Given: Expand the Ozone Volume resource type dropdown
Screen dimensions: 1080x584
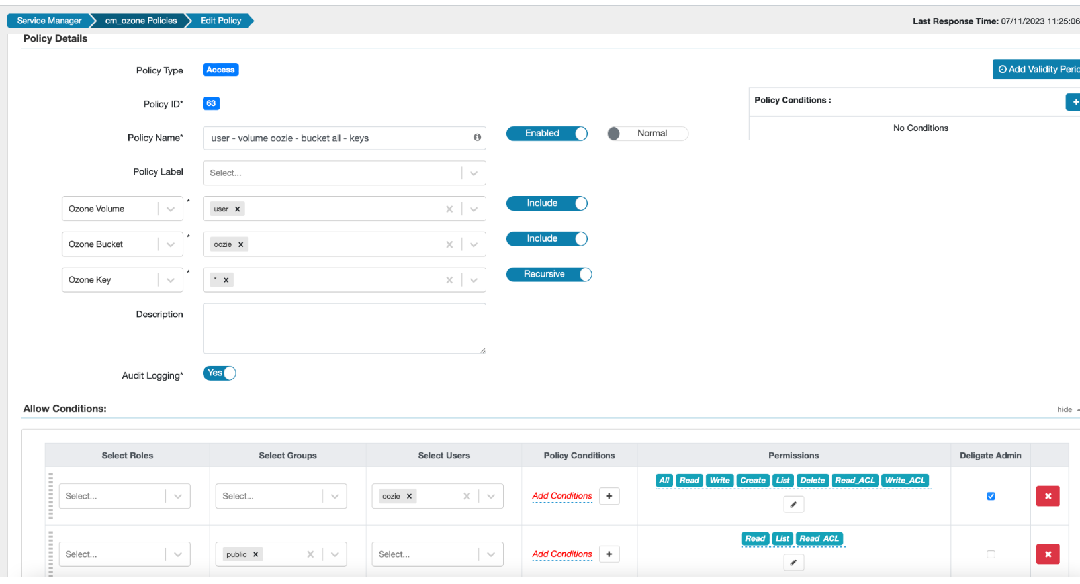Looking at the screenshot, I should (171, 209).
